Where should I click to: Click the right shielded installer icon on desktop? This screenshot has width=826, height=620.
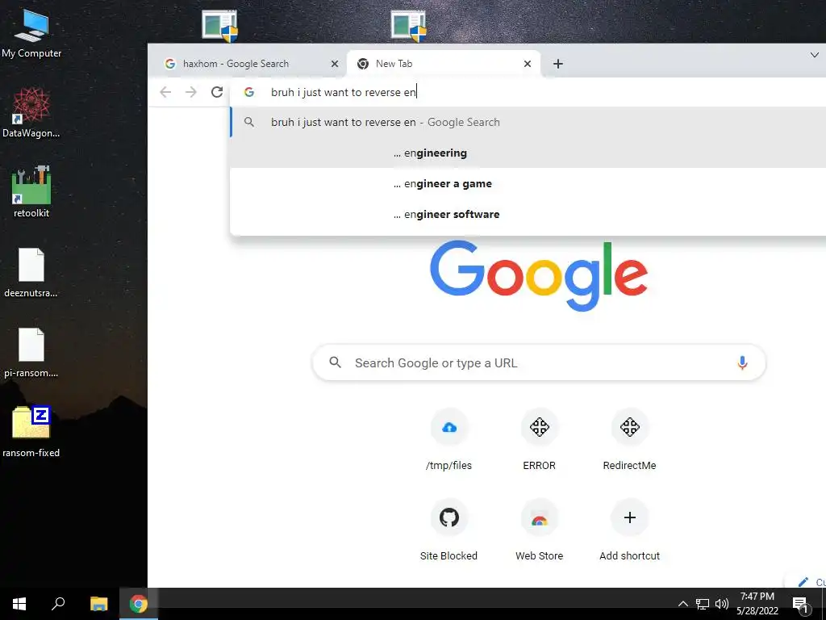[408, 26]
